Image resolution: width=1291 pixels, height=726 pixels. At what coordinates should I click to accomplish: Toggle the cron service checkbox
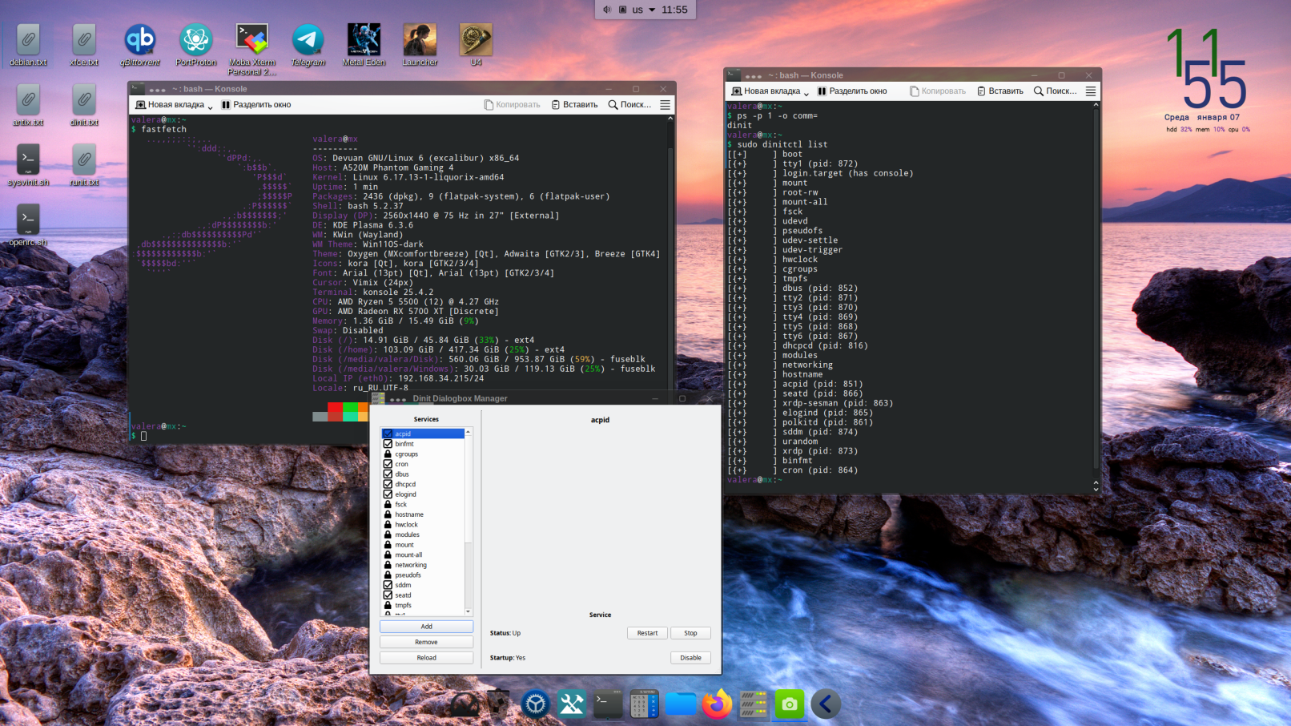388,464
